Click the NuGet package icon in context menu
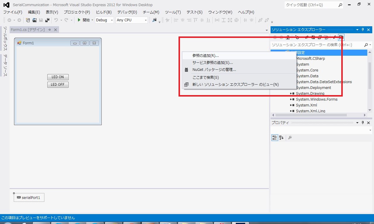The image size is (374, 224). [186, 70]
